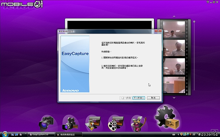Click the keyboard language bar tray icon
The image size is (220, 137).
(x=174, y=134)
